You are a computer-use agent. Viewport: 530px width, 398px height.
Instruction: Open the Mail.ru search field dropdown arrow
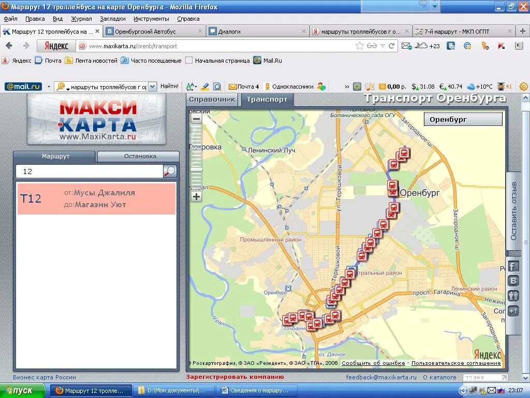(x=153, y=87)
